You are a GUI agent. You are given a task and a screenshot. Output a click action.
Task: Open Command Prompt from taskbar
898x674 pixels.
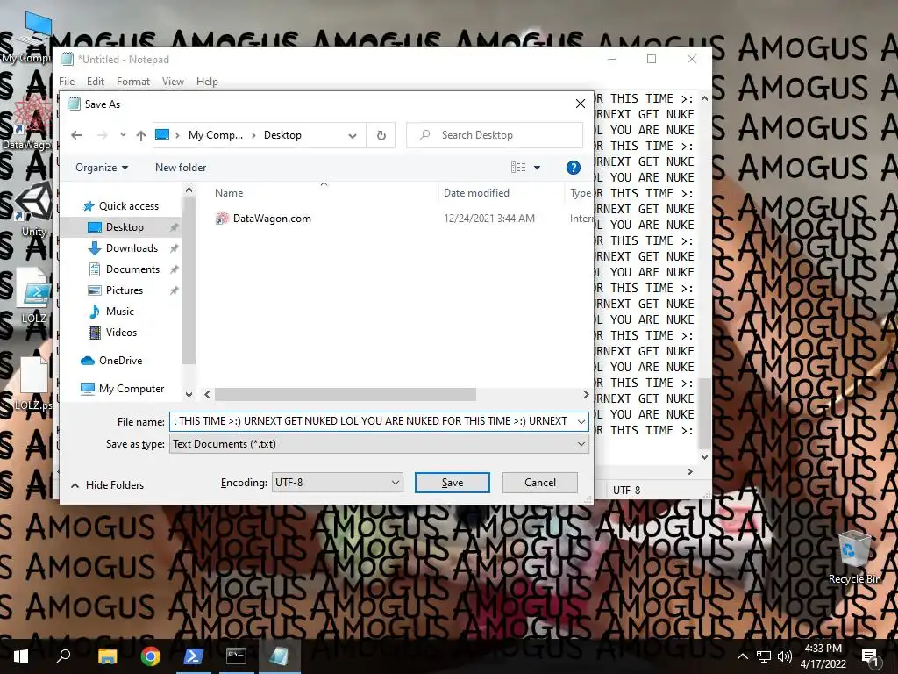click(236, 656)
